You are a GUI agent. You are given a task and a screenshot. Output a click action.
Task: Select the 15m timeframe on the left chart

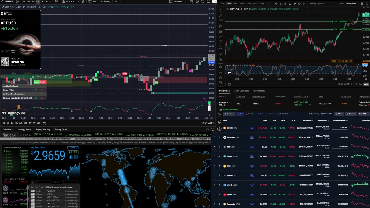(x=38, y=1)
